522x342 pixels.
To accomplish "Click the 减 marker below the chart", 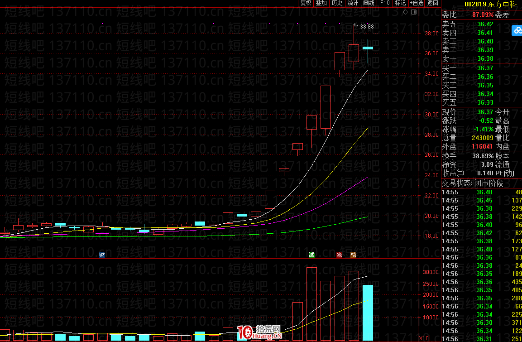I will click(x=311, y=255).
